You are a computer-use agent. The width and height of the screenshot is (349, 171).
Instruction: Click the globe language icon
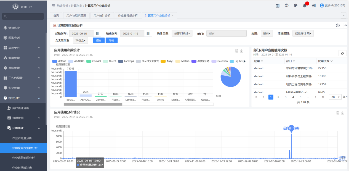click(x=287, y=6)
